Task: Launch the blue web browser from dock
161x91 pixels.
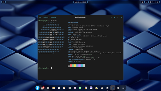Action: [x=37, y=88]
